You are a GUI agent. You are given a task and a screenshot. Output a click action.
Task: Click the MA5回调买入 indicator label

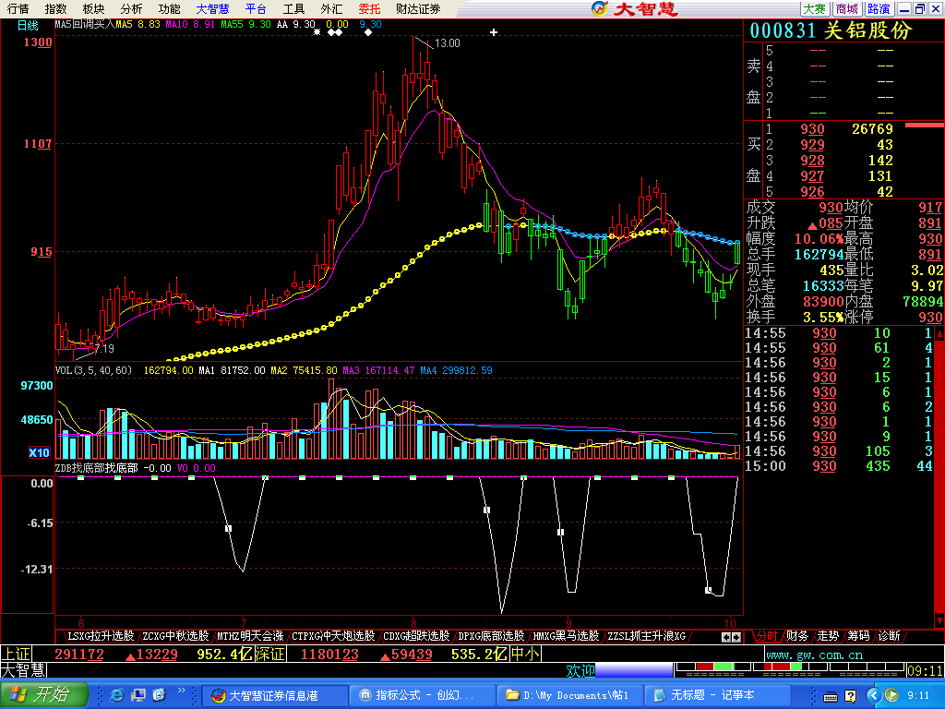pyautogui.click(x=84, y=24)
